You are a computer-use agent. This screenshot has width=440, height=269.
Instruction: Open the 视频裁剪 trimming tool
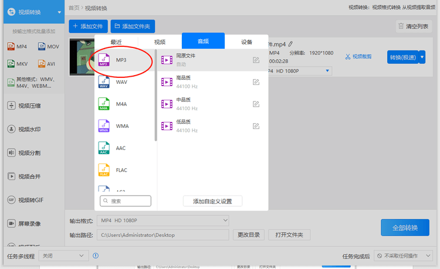358,57
